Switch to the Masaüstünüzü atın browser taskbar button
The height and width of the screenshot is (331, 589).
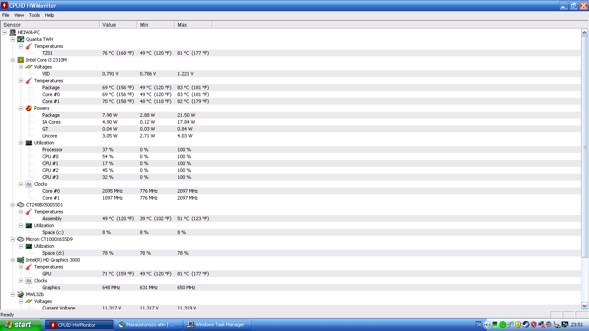pyautogui.click(x=148, y=325)
